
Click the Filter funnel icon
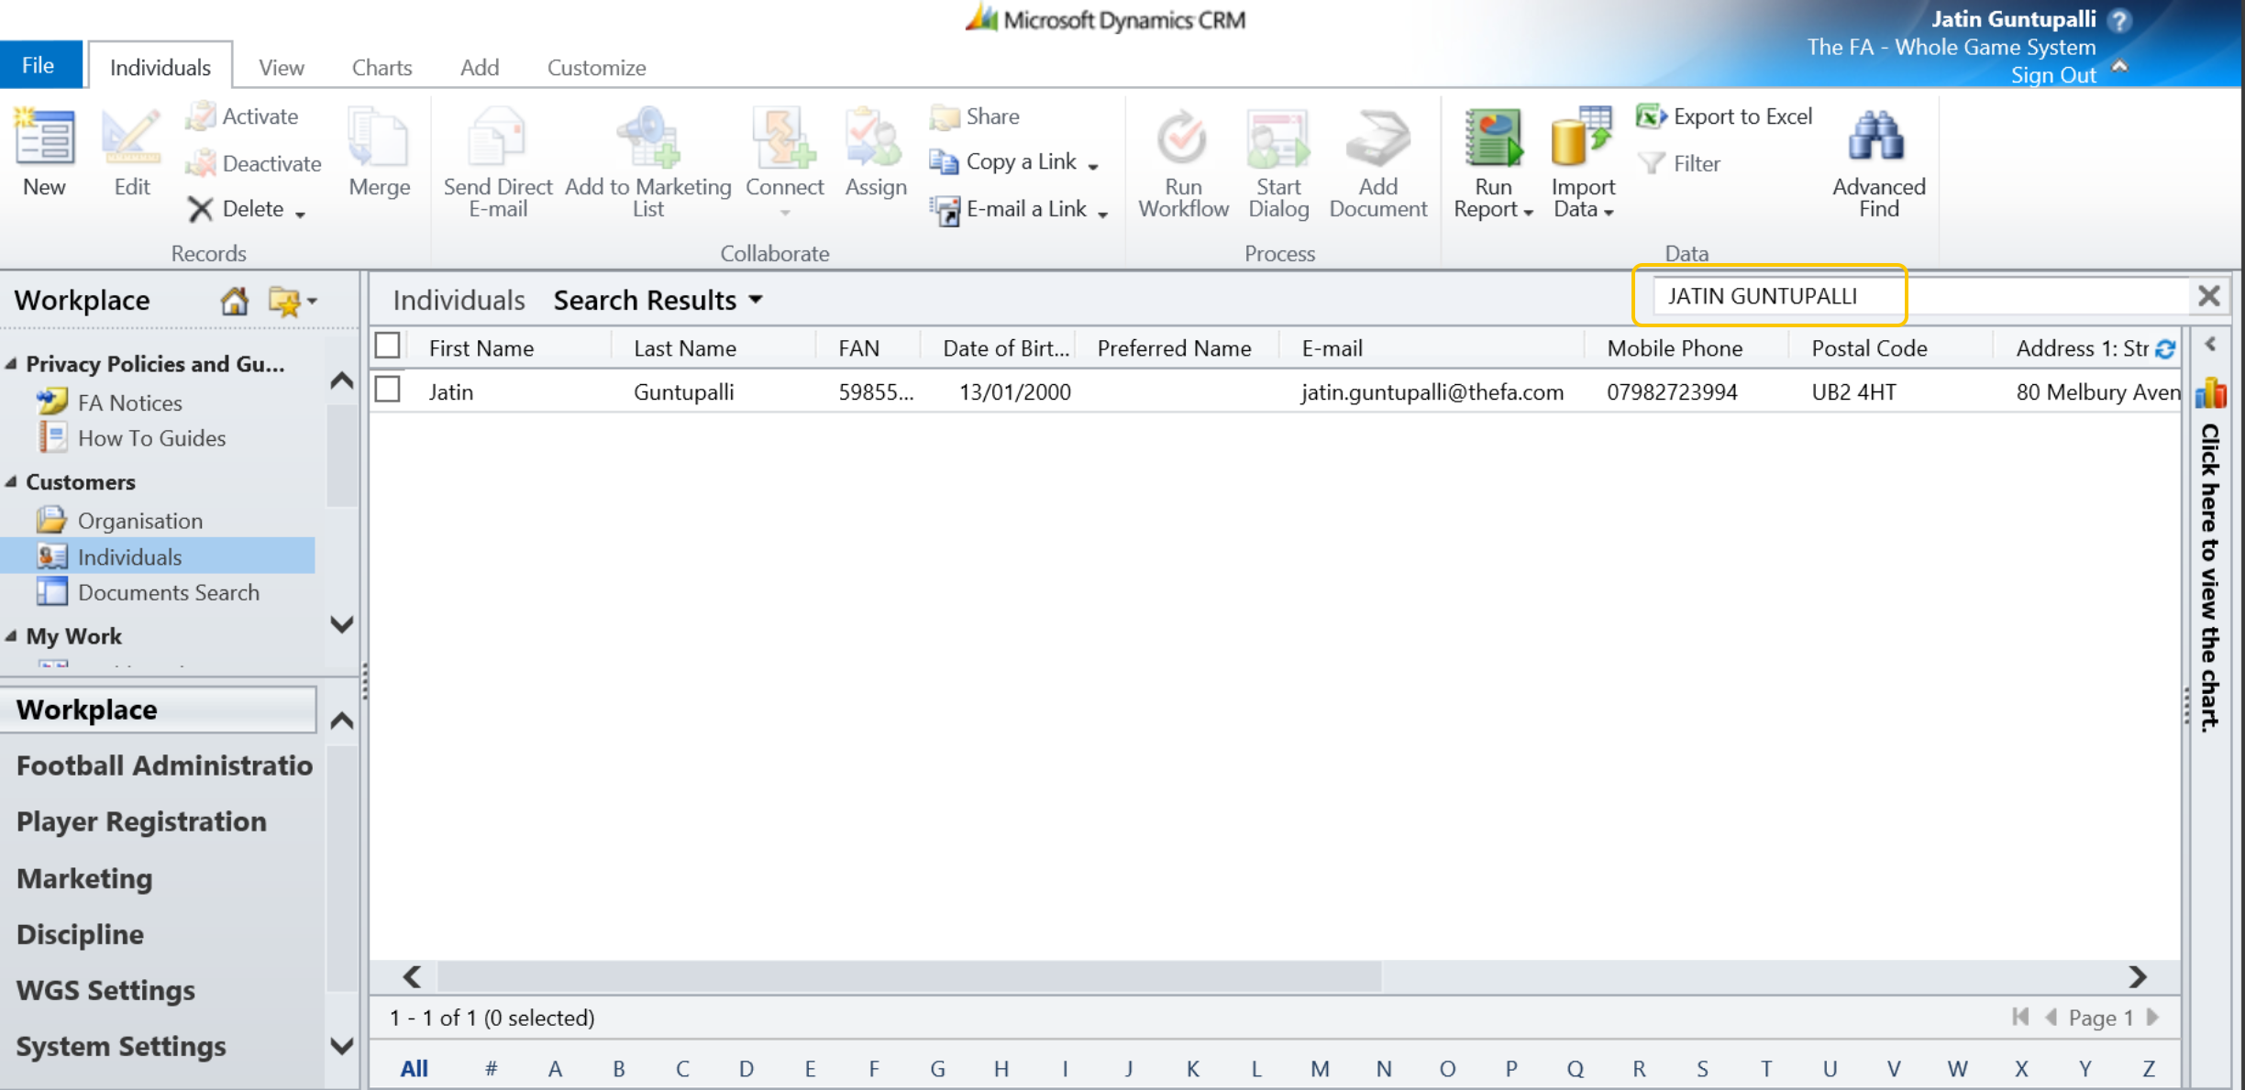tap(1651, 163)
